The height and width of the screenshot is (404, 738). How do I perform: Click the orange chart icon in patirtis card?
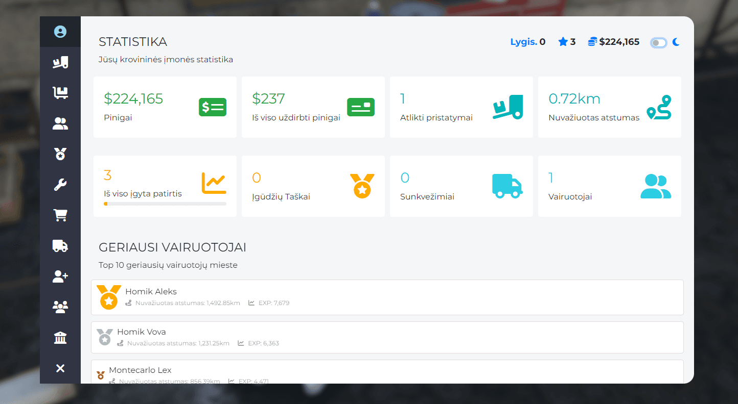214,183
